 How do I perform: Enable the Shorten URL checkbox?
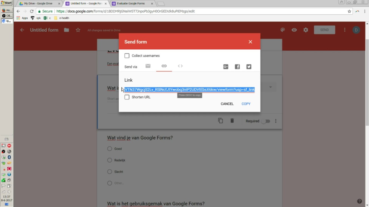[127, 97]
